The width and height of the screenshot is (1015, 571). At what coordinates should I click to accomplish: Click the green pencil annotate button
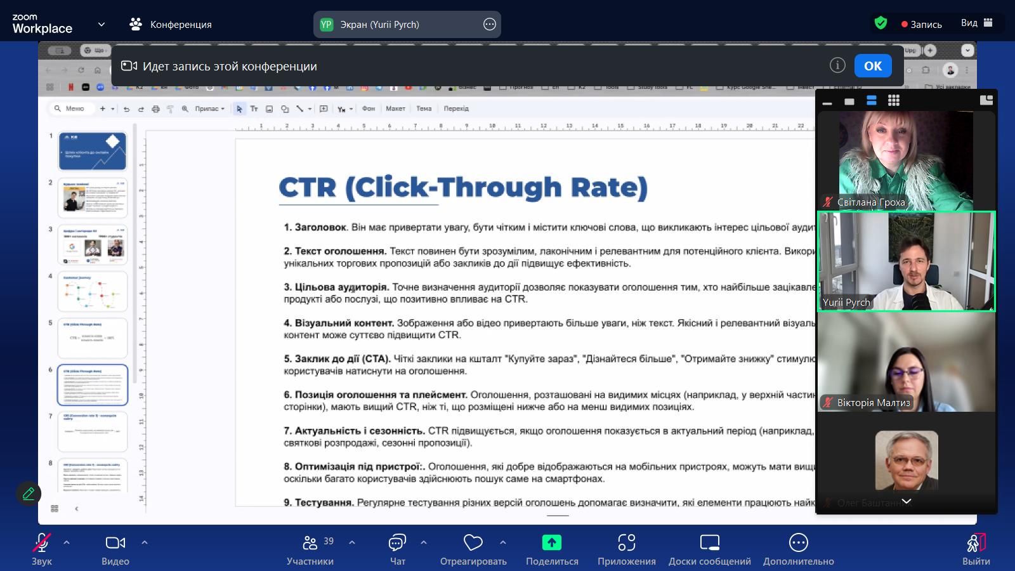click(29, 494)
